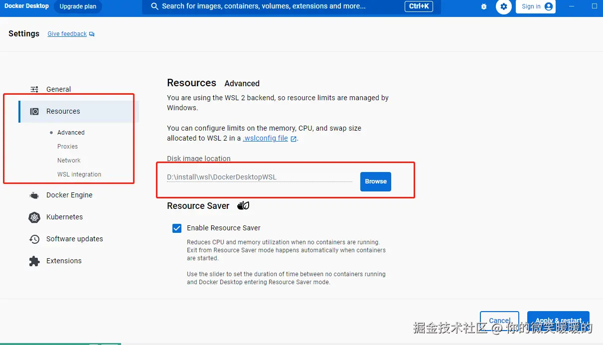Click the Sign in avatar icon
This screenshot has width=603, height=345.
(549, 6)
